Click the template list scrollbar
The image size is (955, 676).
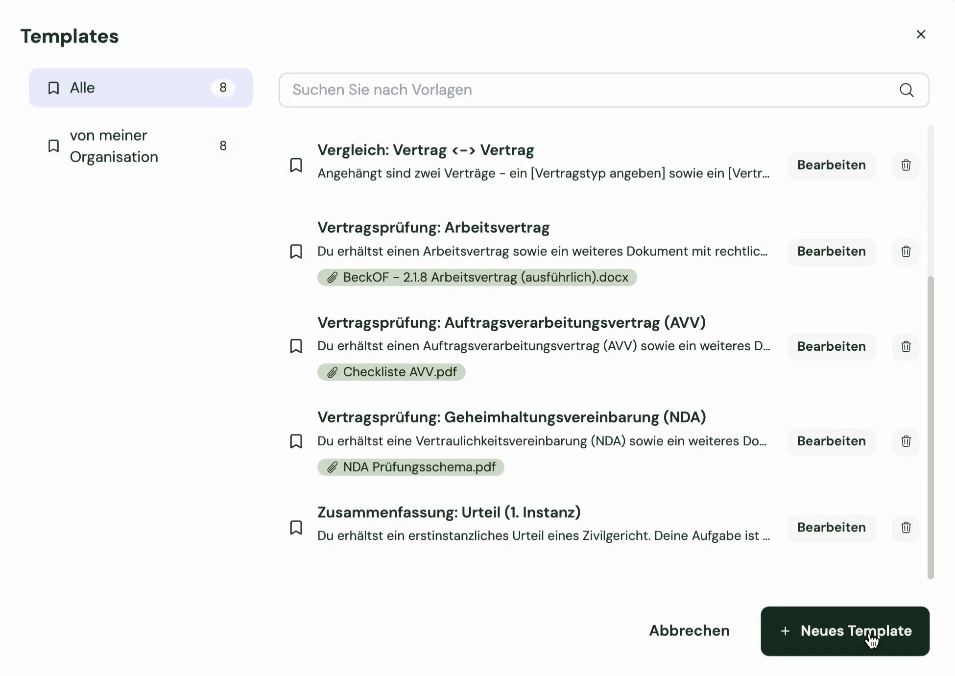pos(931,426)
